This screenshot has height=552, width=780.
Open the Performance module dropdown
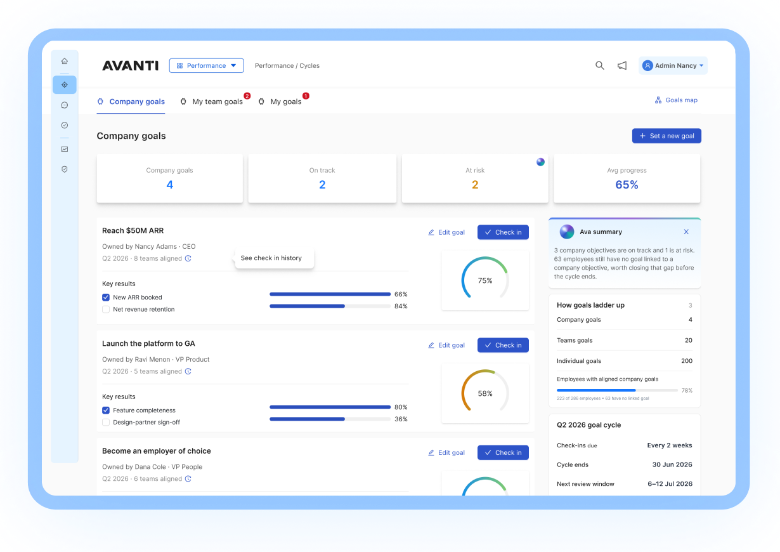[x=206, y=65]
